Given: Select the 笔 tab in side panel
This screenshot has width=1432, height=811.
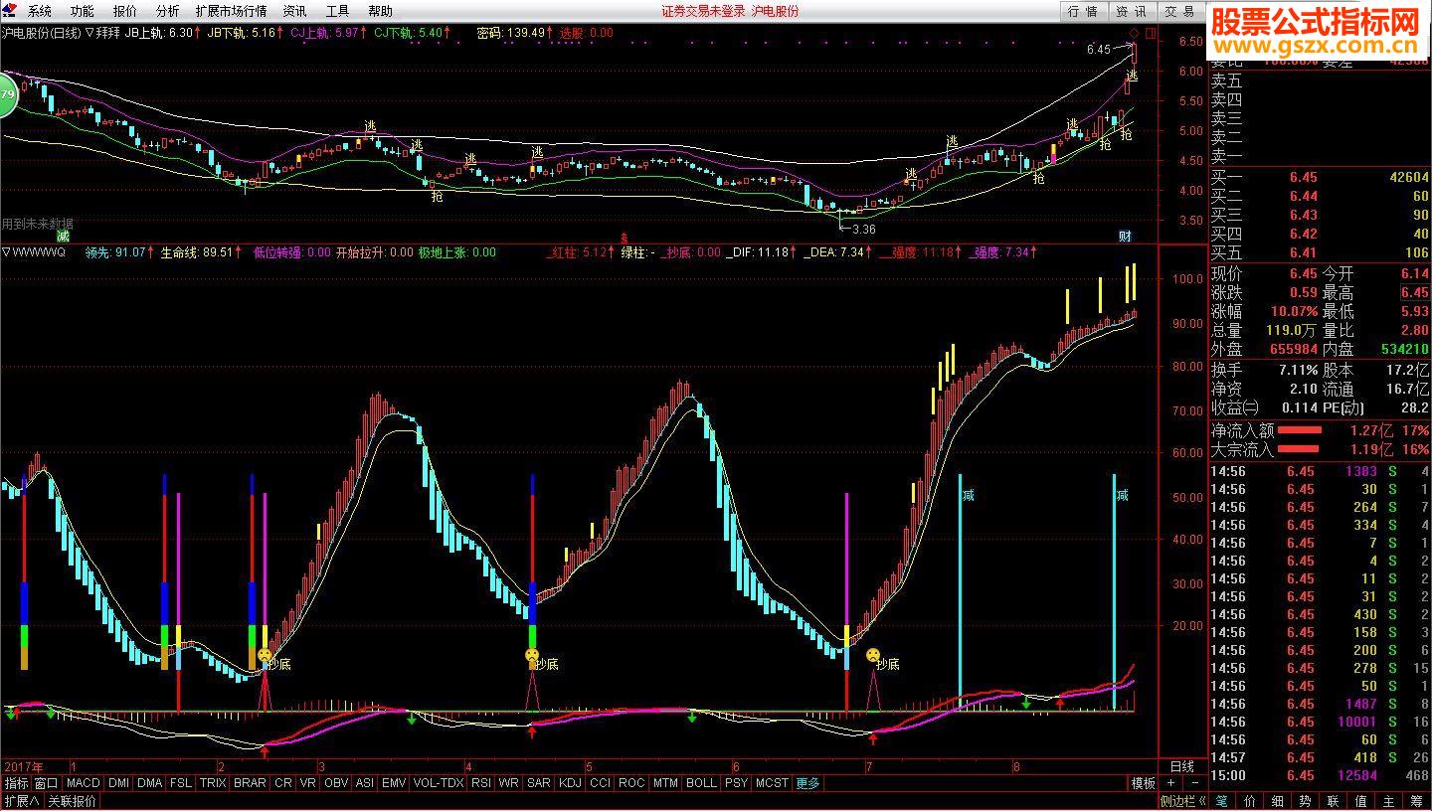Looking at the screenshot, I should [x=1222, y=801].
